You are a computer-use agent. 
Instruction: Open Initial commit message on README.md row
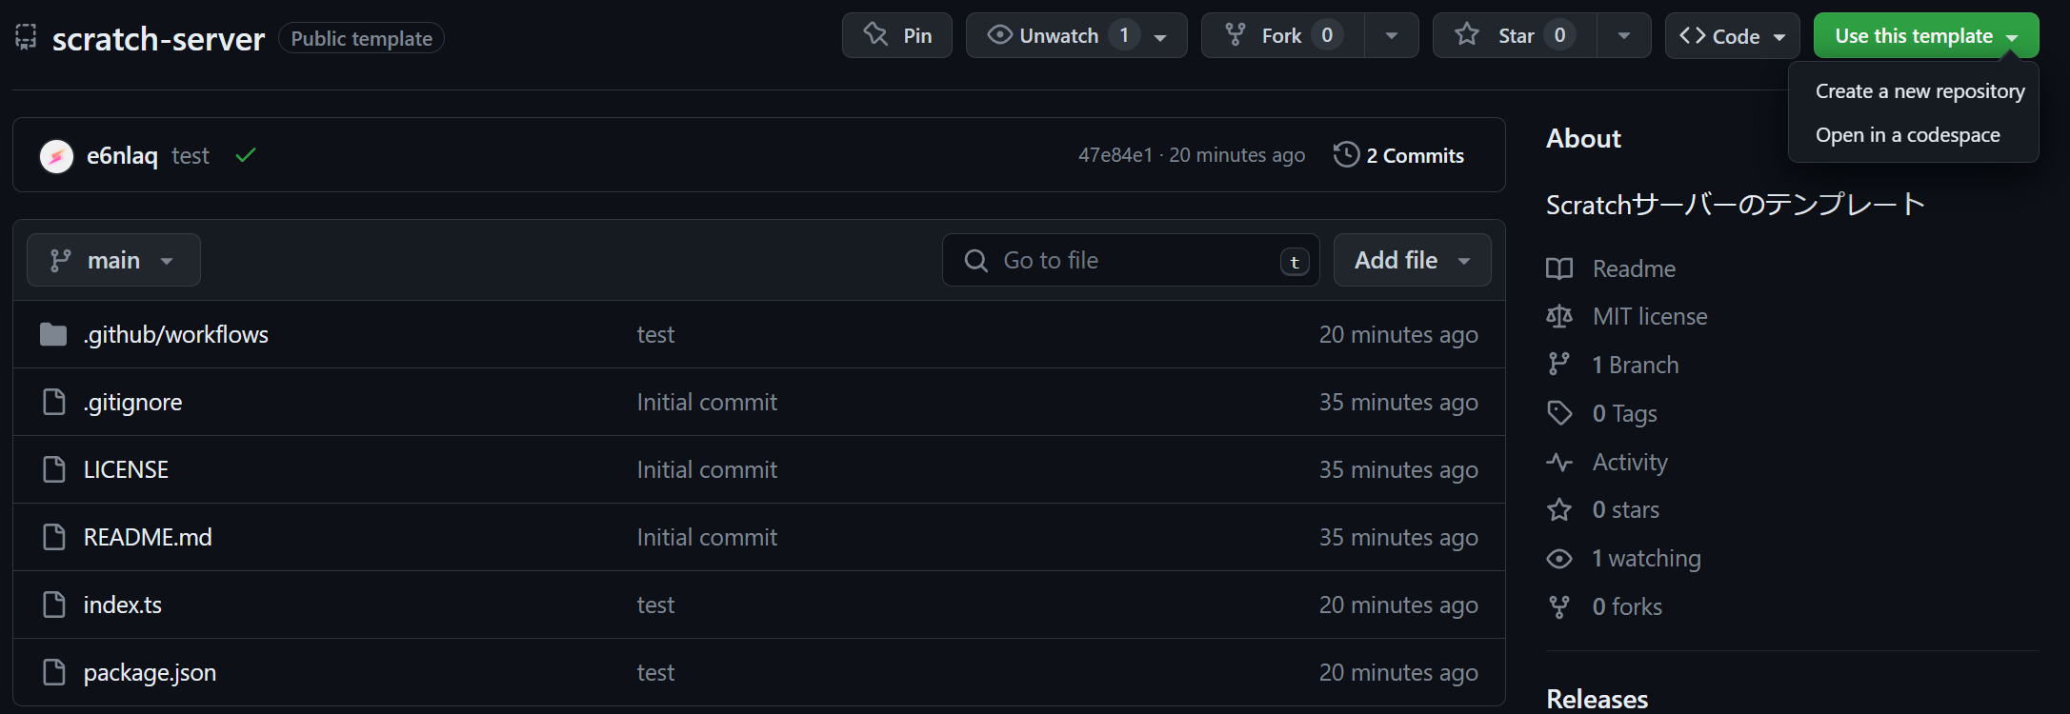pos(707,537)
